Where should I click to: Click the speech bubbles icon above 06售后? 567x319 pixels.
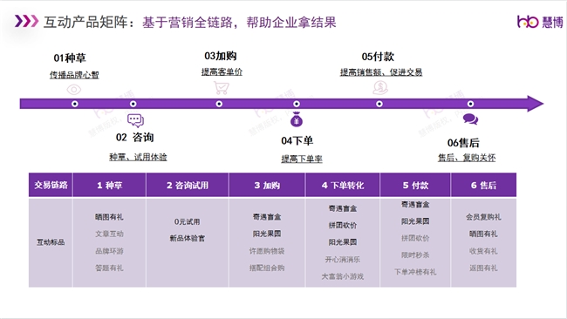(x=470, y=119)
